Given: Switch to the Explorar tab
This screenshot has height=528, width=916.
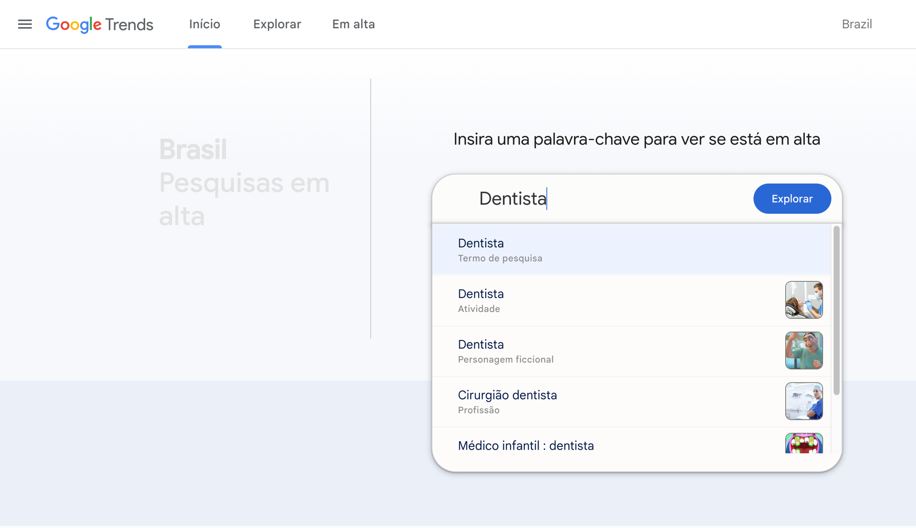Looking at the screenshot, I should 277,24.
